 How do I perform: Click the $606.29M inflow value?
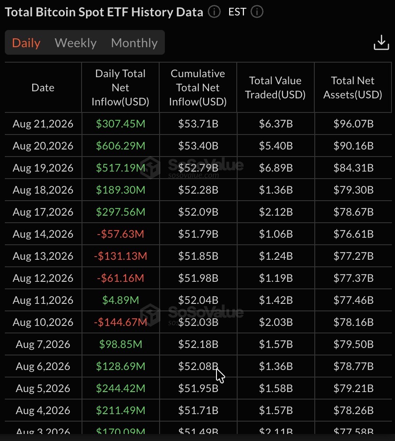(121, 146)
